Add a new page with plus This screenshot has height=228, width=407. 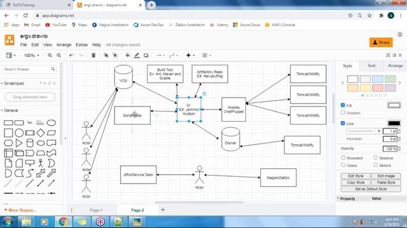[163, 210]
